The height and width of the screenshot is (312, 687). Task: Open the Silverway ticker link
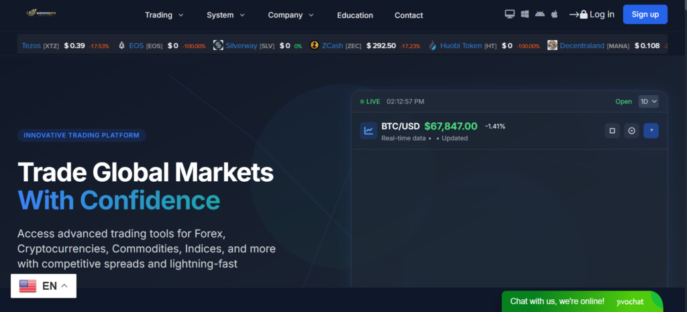[242, 46]
